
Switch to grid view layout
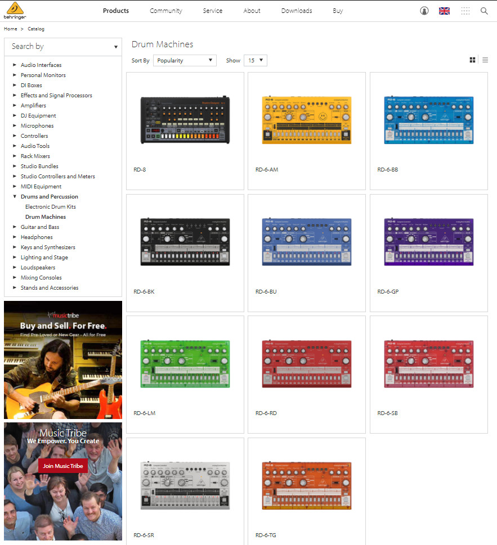(x=472, y=60)
